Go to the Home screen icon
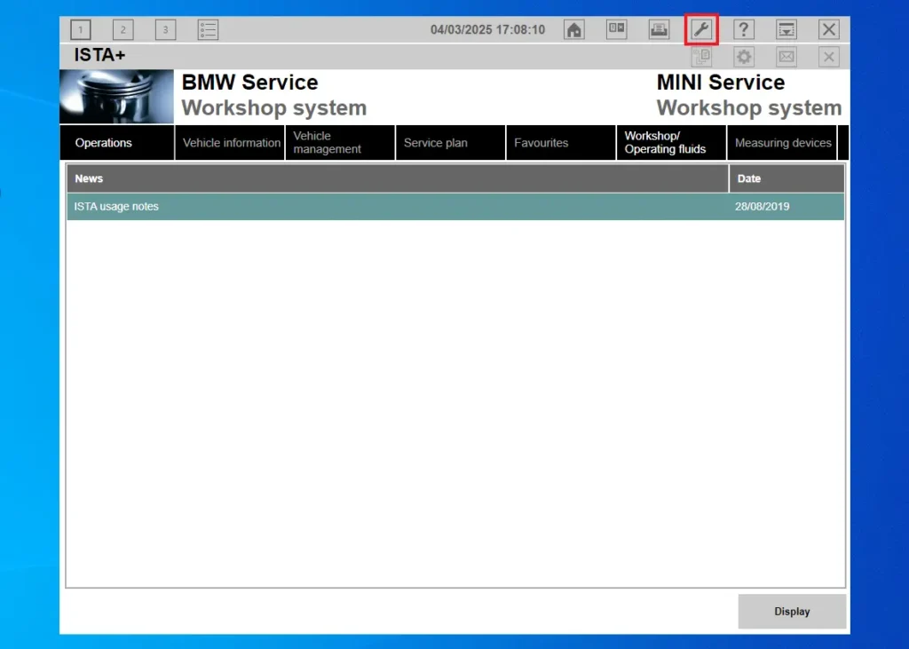The height and width of the screenshot is (649, 909). (574, 29)
